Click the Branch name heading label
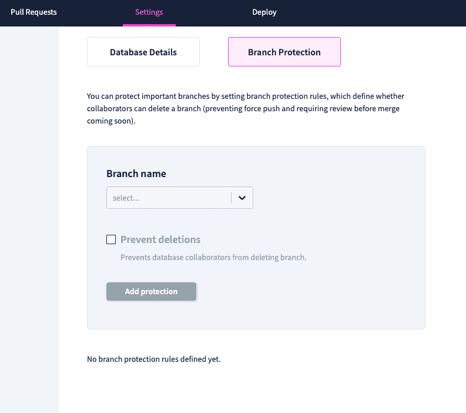Viewport: 466px width, 413px height. pos(136,174)
